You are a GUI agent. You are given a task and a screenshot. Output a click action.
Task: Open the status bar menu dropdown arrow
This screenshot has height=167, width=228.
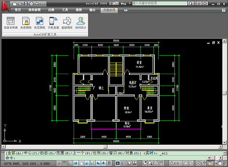pos(216,163)
